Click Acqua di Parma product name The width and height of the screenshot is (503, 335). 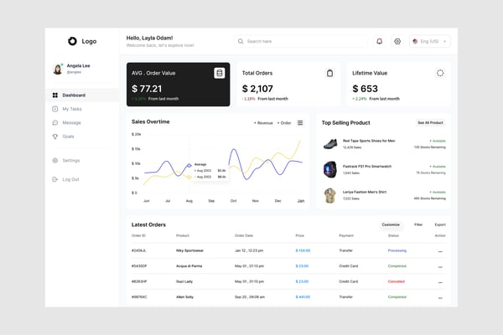189,266
